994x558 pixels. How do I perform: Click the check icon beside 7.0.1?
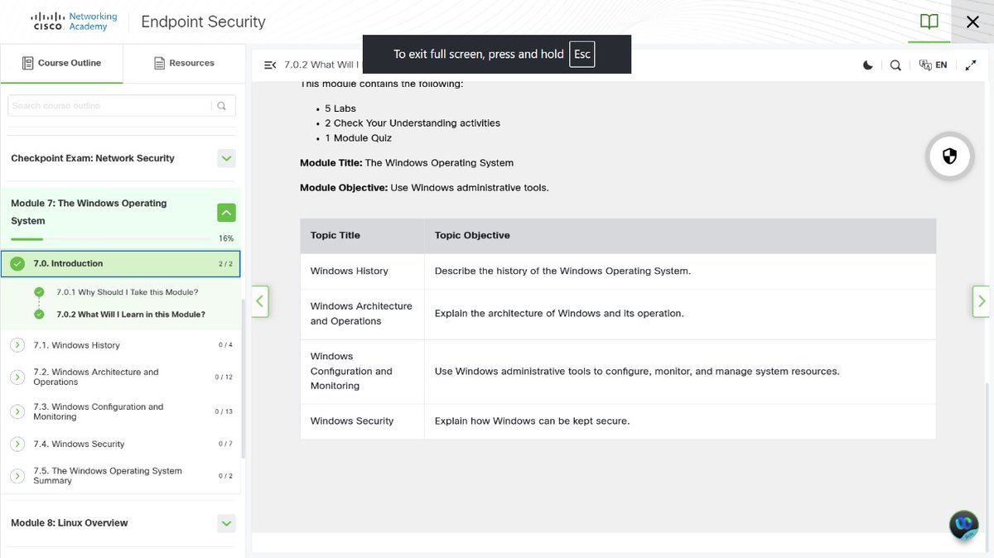click(39, 292)
